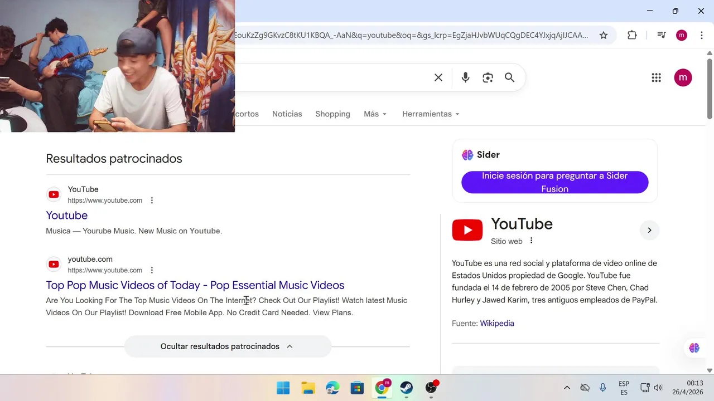Image resolution: width=714 pixels, height=401 pixels.
Task: Open options for the first YouTube ad result
Action: [x=152, y=200]
